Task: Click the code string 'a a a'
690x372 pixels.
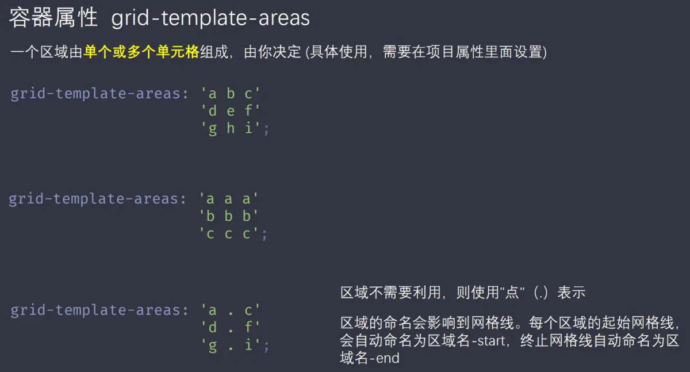Action: pyautogui.click(x=228, y=199)
